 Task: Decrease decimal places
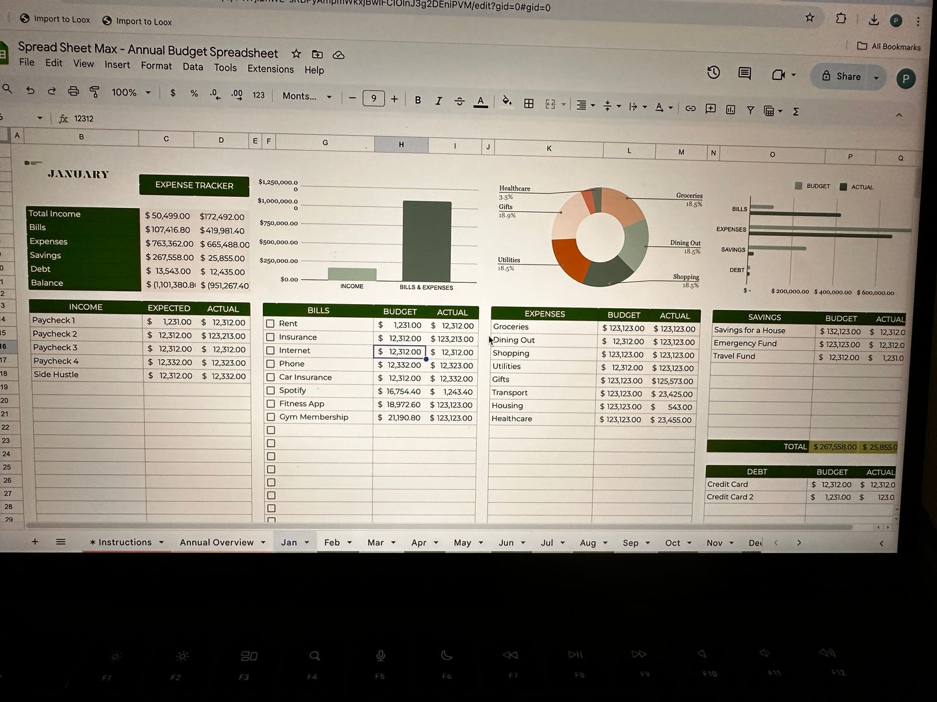click(215, 94)
